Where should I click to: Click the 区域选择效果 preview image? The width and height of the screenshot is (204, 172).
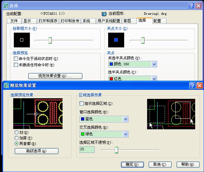pyautogui.click(x=171, y=114)
